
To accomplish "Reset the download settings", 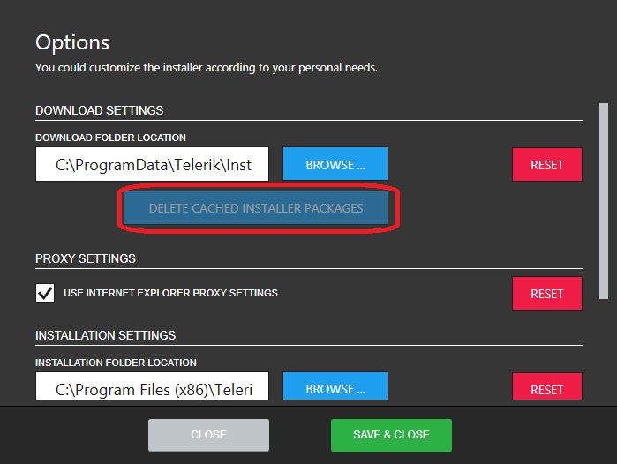I will 546,165.
